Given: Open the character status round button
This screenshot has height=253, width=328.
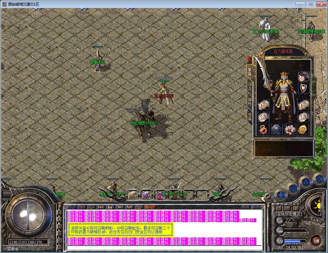Looking at the screenshot, I should 281,195.
